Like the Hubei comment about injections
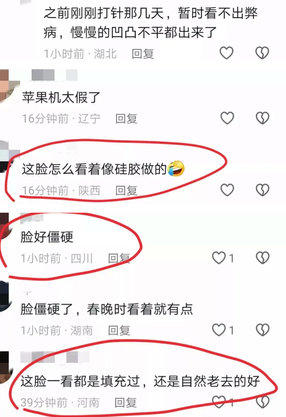This screenshot has height=417, width=286. click(x=226, y=53)
